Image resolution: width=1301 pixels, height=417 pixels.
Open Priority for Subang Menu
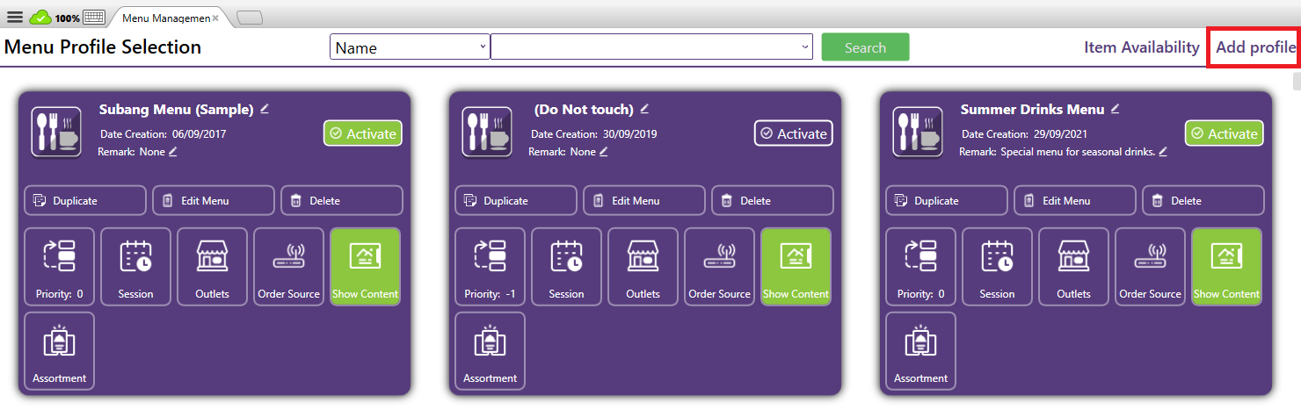click(59, 267)
